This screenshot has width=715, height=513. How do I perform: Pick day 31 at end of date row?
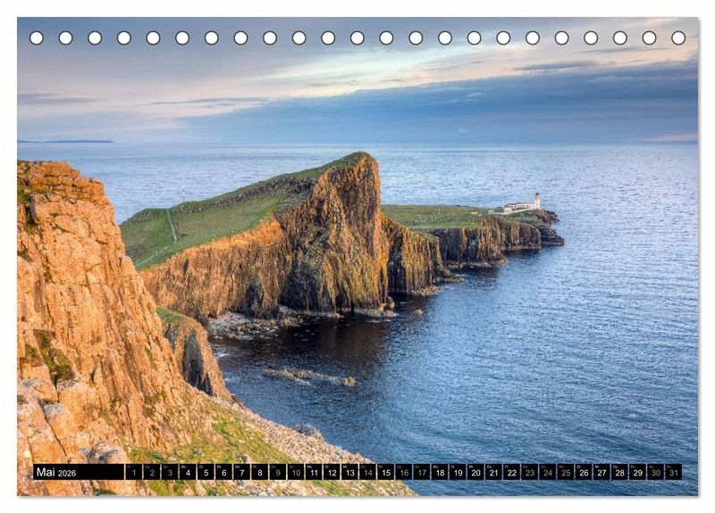tap(673, 472)
